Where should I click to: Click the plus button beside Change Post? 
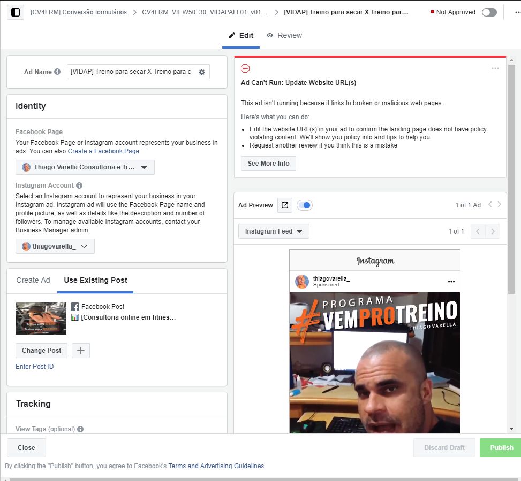(81, 351)
